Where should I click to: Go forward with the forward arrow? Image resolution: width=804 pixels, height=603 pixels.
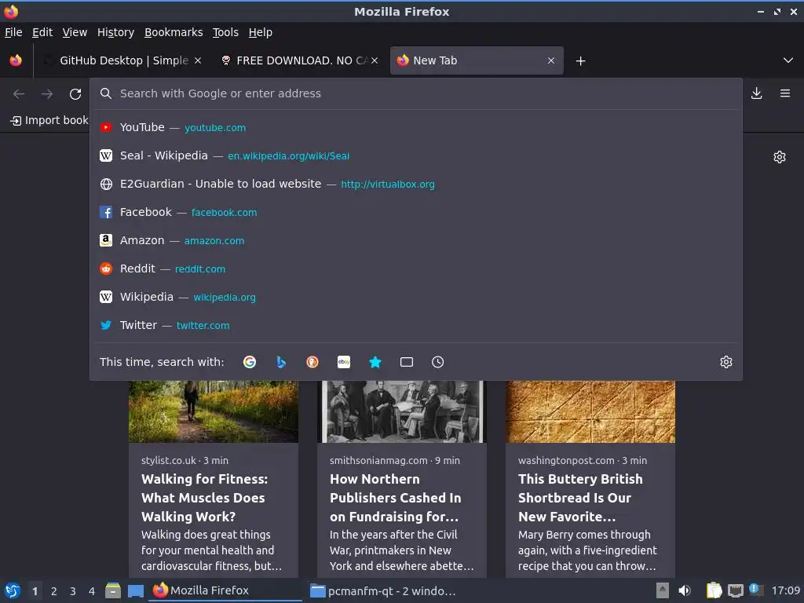point(47,94)
